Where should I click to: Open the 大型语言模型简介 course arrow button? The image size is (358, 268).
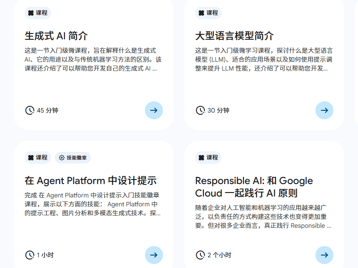(x=324, y=110)
